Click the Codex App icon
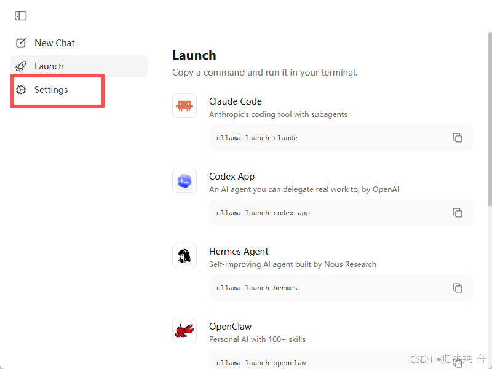492x369 pixels. [184, 181]
